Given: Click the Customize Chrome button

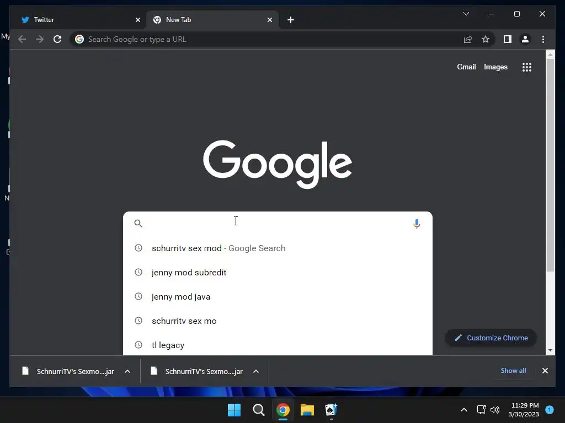Looking at the screenshot, I should point(491,338).
